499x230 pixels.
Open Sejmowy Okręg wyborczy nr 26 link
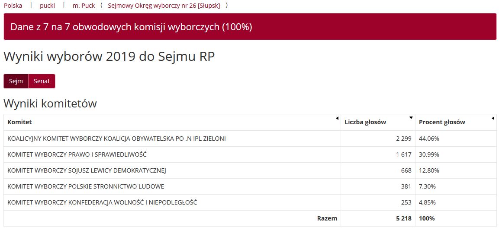[x=164, y=6]
